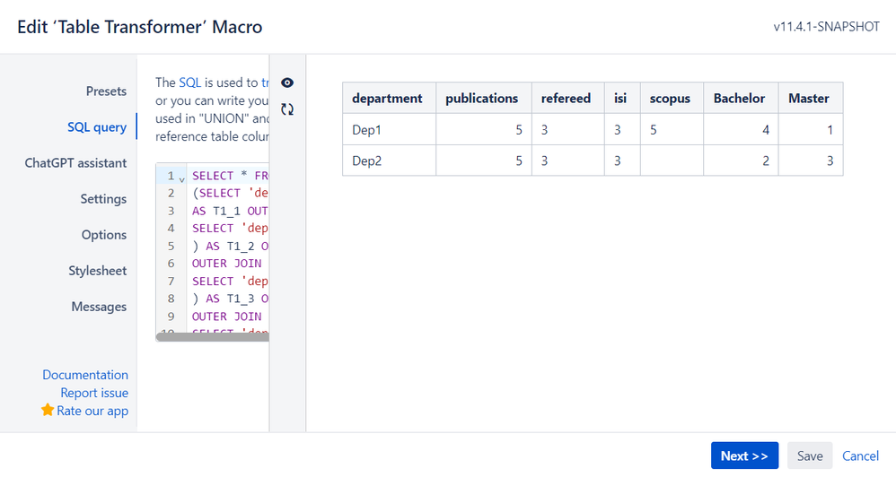This screenshot has height=477, width=896.
Task: Click the star icon beside Rate our app
Action: coord(48,410)
